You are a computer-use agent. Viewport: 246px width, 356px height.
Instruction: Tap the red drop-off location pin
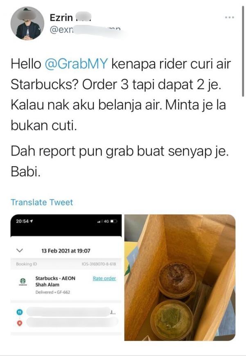click(x=20, y=323)
